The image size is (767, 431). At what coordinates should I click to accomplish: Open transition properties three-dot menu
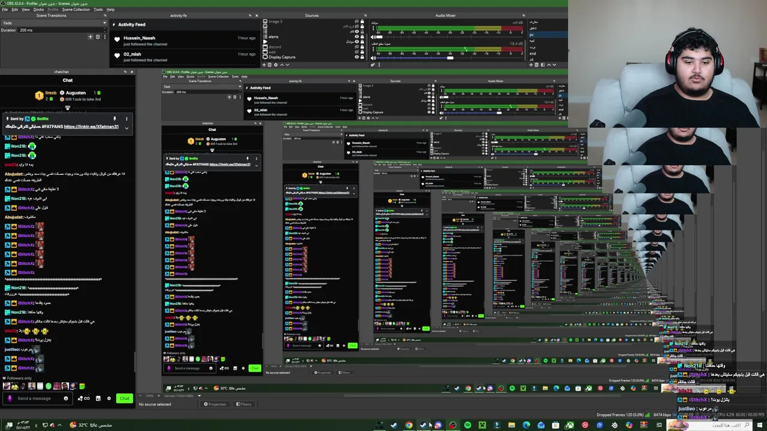pos(105,37)
